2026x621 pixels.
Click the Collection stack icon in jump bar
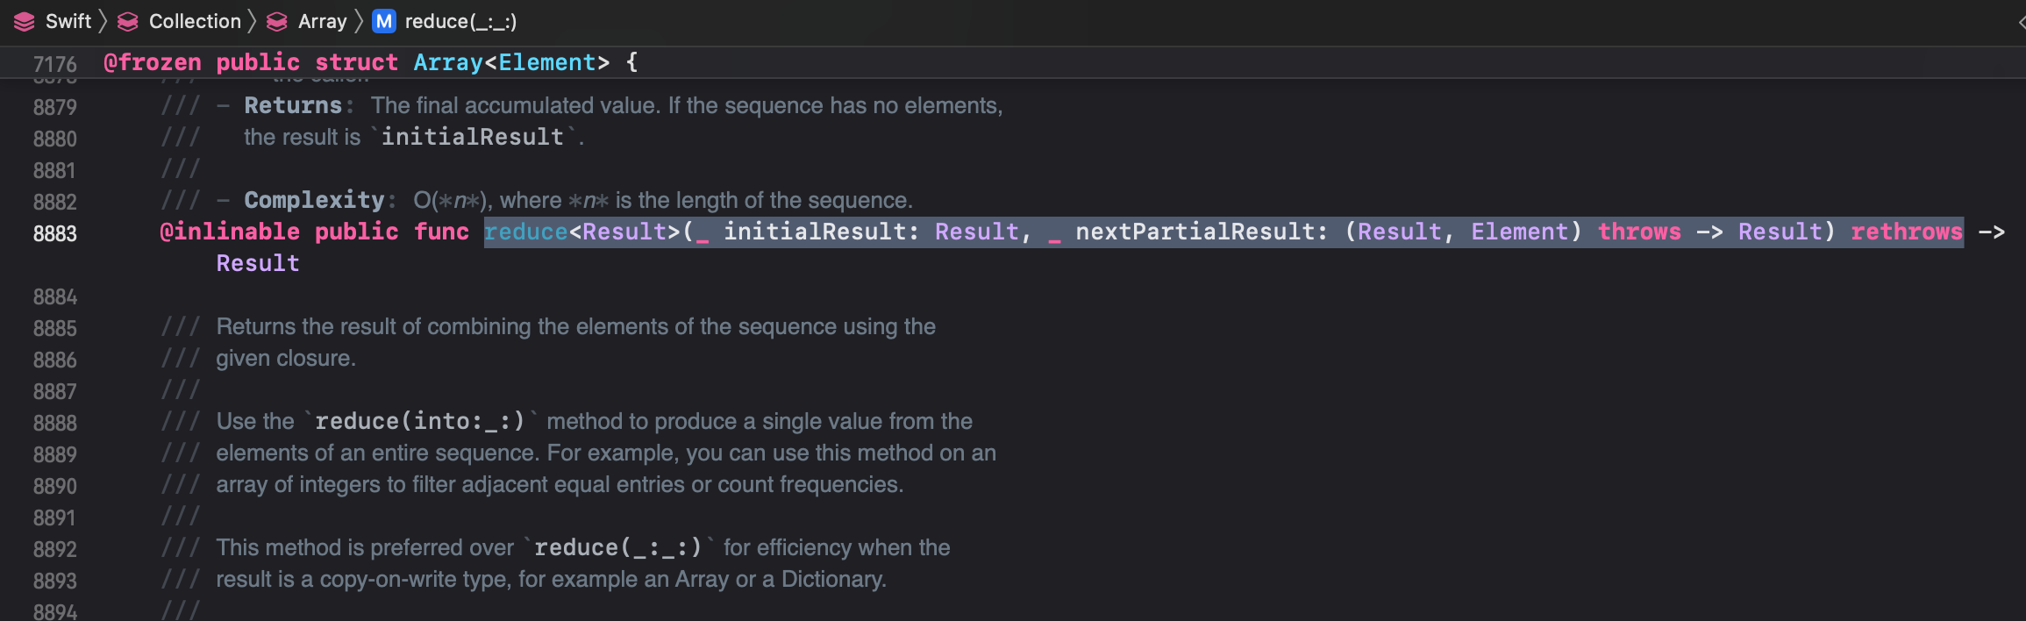tap(128, 22)
